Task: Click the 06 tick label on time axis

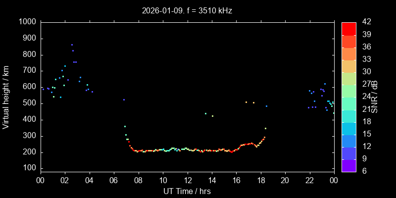Action: coord(114,180)
